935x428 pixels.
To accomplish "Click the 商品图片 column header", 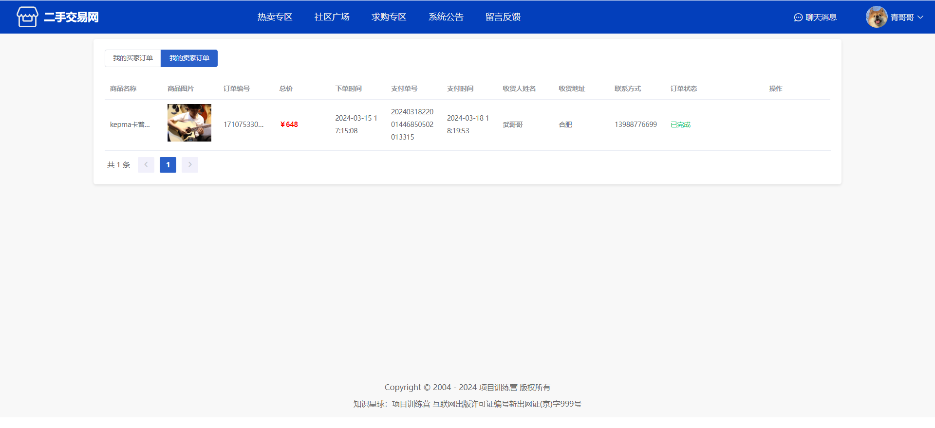I will tap(181, 89).
